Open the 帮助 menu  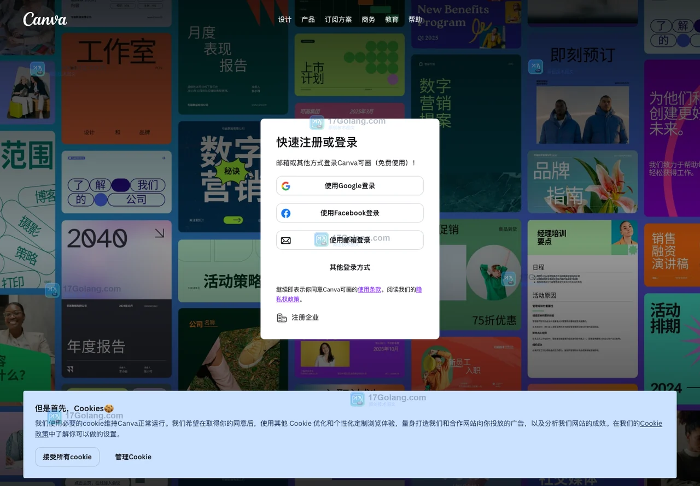415,20
